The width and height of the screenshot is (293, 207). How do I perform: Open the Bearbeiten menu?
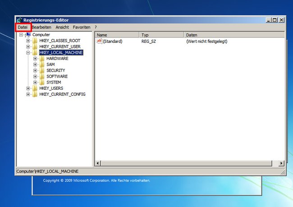tap(41, 28)
